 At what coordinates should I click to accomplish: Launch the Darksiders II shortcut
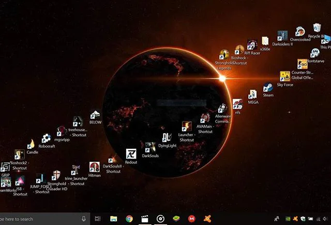282,36
